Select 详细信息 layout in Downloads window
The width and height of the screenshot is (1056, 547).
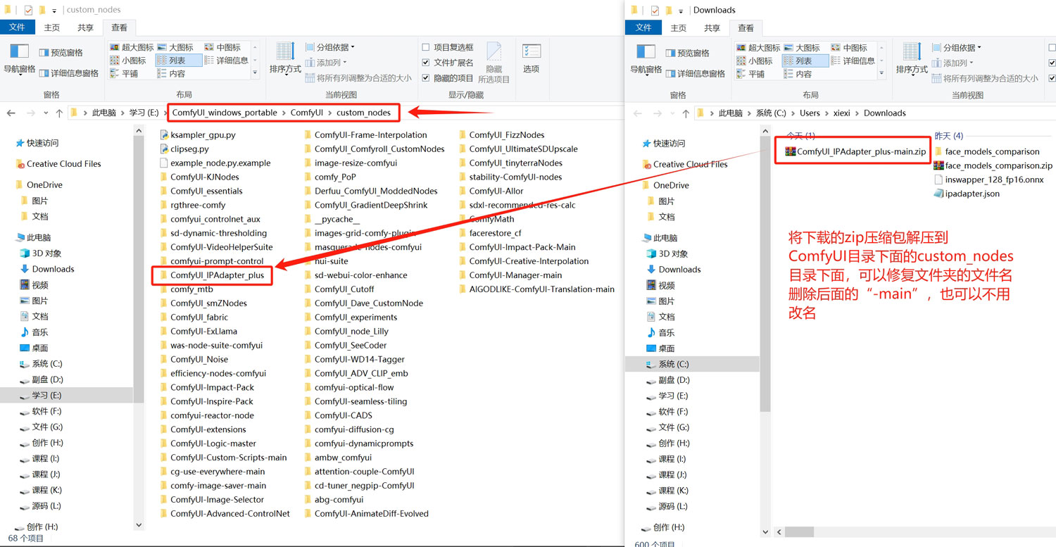tap(853, 61)
